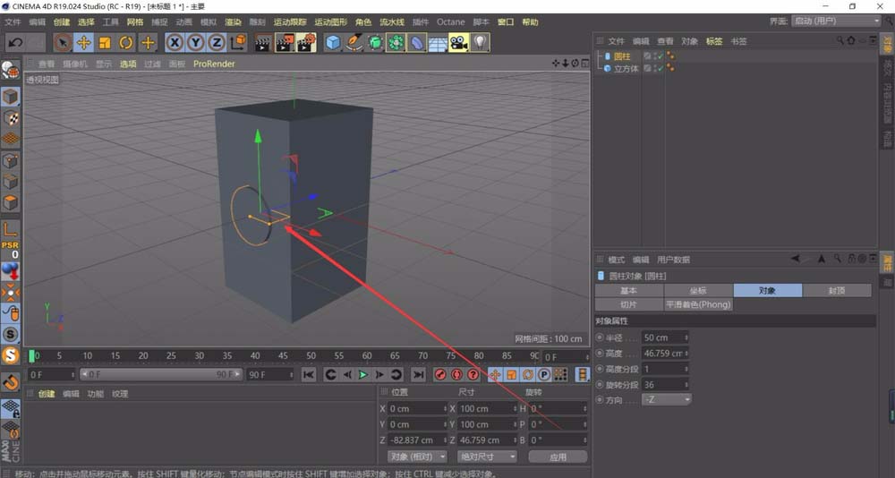This screenshot has height=478, width=895.
Task: Switch to Edges mode cube icon
Action: tap(10, 182)
